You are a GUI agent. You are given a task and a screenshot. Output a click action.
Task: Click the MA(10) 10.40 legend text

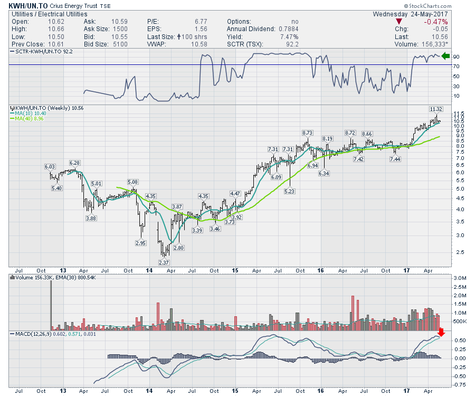coord(30,114)
